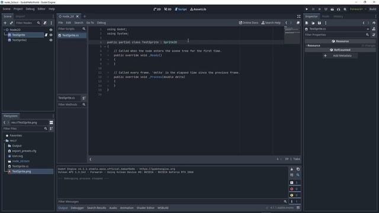
Task: Open the Editor menu
Action: coord(41,9)
